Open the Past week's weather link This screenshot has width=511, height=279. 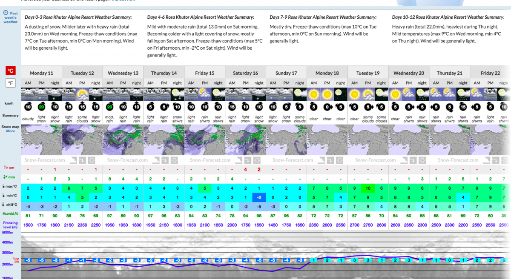[x=11, y=17]
